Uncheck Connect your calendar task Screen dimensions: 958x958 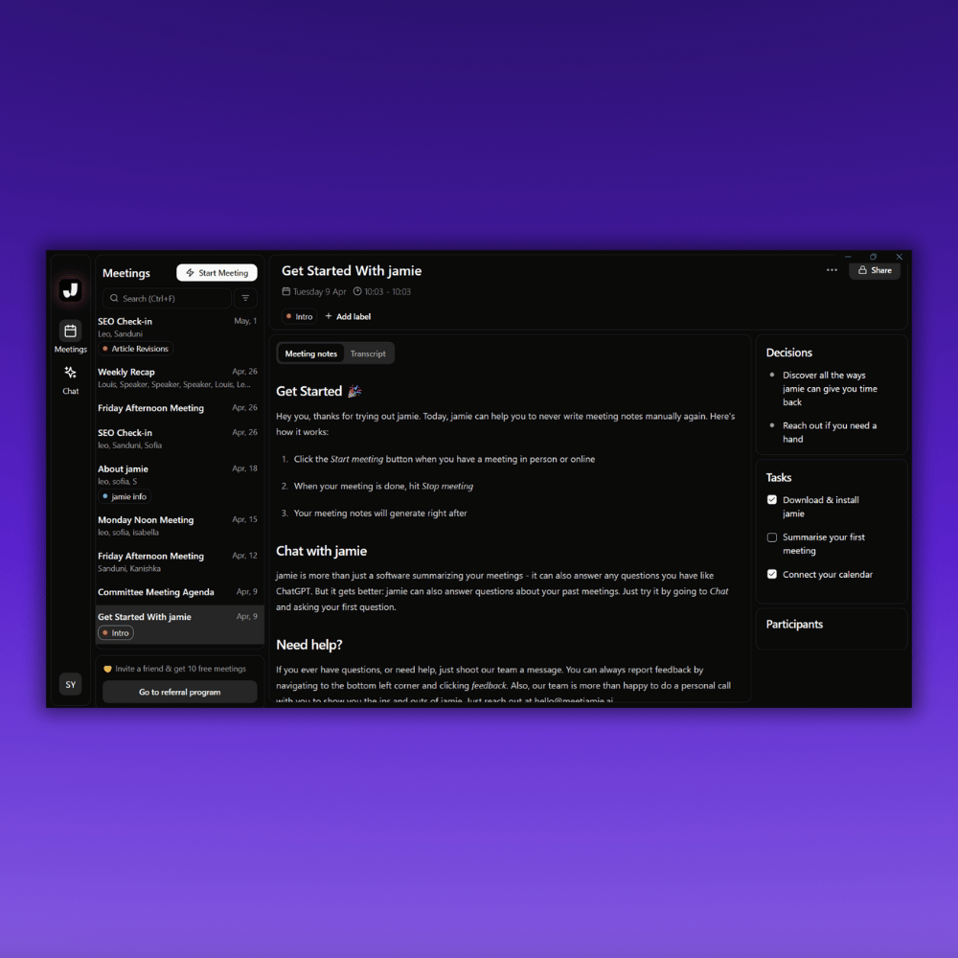coord(771,574)
